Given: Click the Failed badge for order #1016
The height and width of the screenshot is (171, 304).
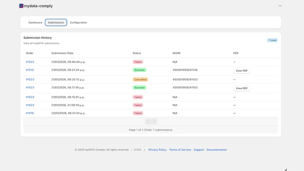Looking at the screenshot, I should [x=138, y=113].
